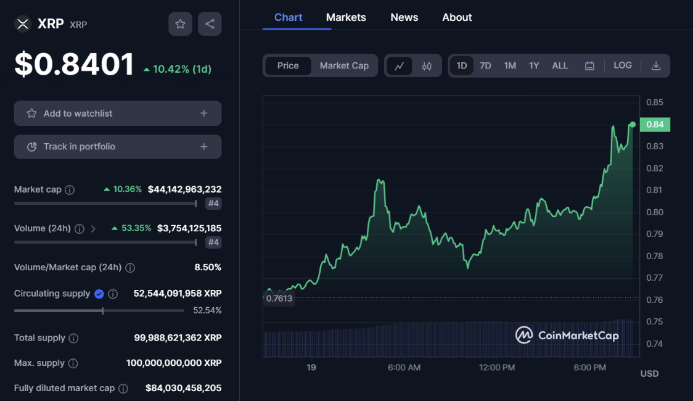Click the USD currency label
693x401 pixels.
tap(649, 374)
